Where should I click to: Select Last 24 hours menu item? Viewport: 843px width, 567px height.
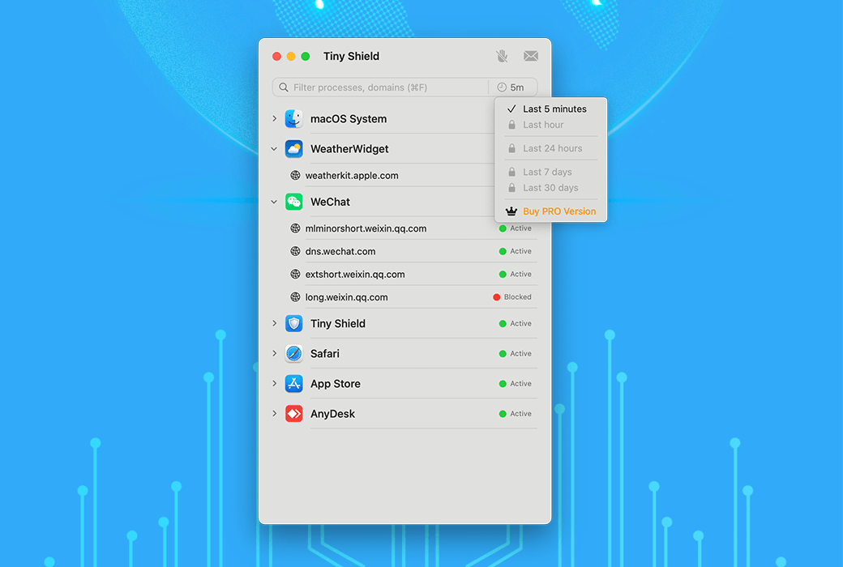pos(550,148)
